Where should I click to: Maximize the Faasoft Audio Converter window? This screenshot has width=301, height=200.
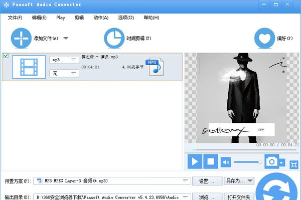point(276,5)
